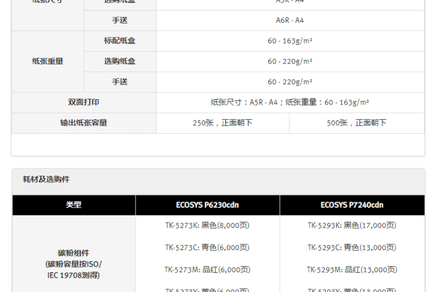Select TK-5273K: 黑色(8,000页) entry
The height and width of the screenshot is (292, 438).
pos(207,225)
